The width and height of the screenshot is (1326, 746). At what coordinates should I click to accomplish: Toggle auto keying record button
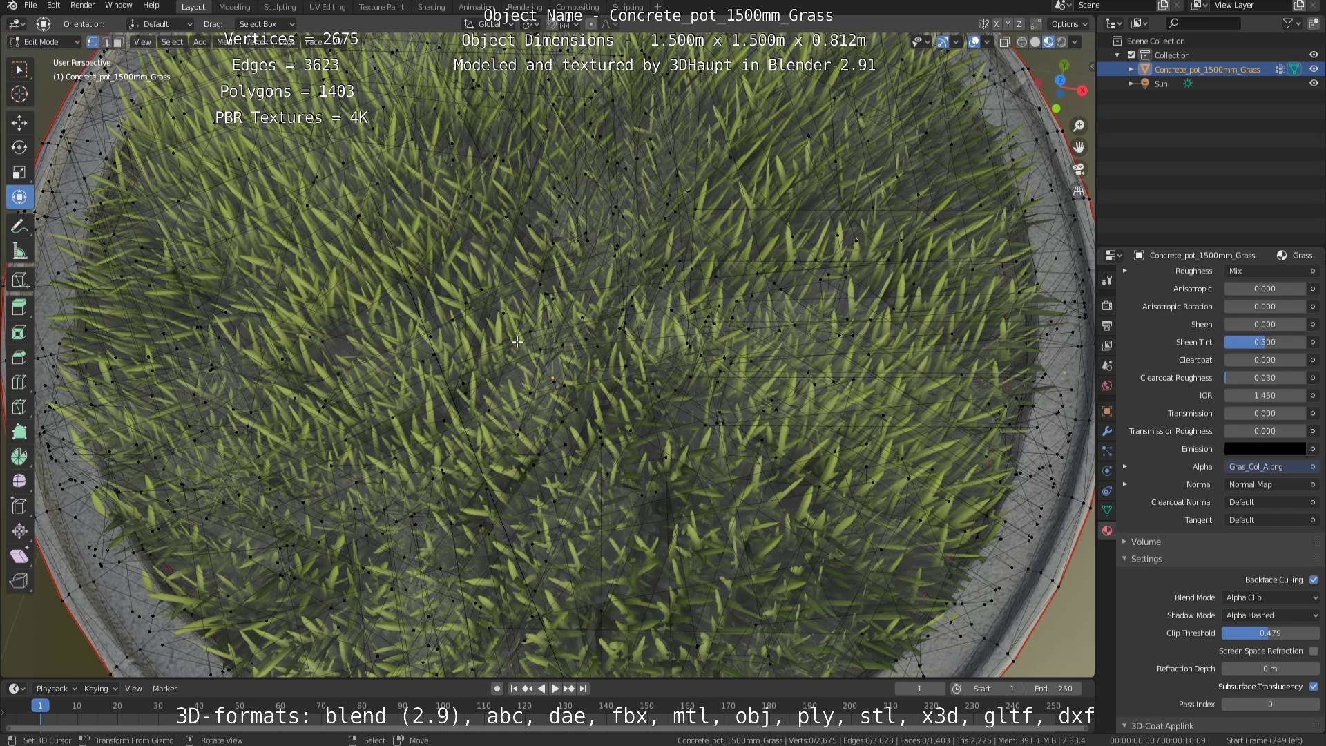pos(497,689)
